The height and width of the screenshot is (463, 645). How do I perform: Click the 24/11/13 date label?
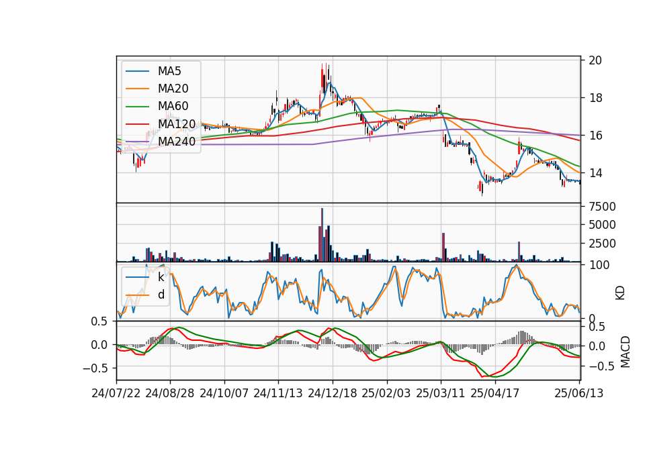click(278, 393)
